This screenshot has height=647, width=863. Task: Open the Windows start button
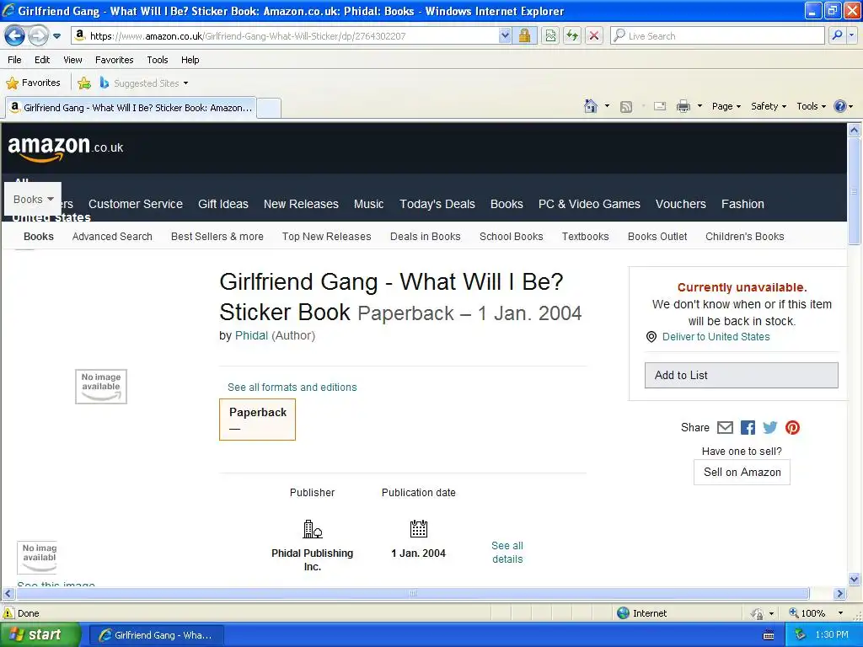click(40, 635)
